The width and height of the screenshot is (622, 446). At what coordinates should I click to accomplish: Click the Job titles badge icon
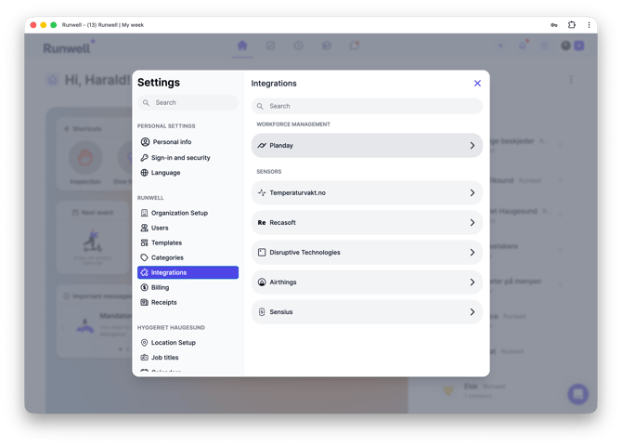coord(145,358)
